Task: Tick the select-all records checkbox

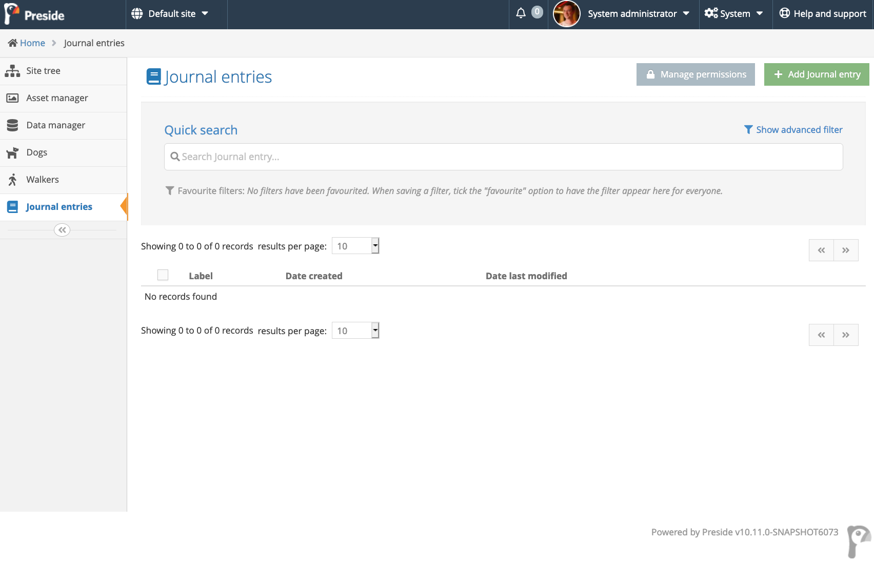Action: [163, 275]
